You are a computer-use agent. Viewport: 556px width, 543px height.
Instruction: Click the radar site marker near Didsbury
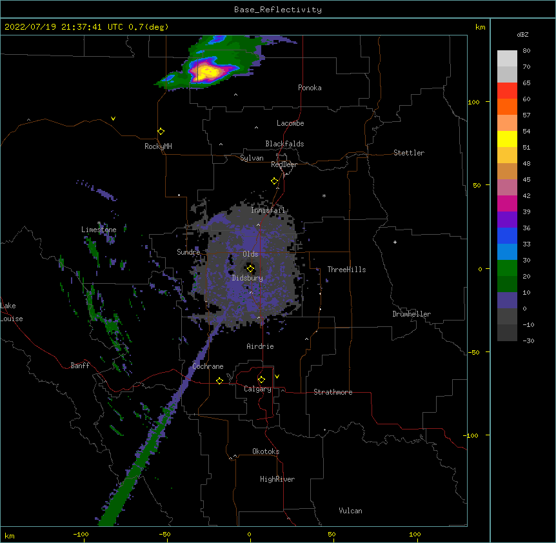click(250, 269)
